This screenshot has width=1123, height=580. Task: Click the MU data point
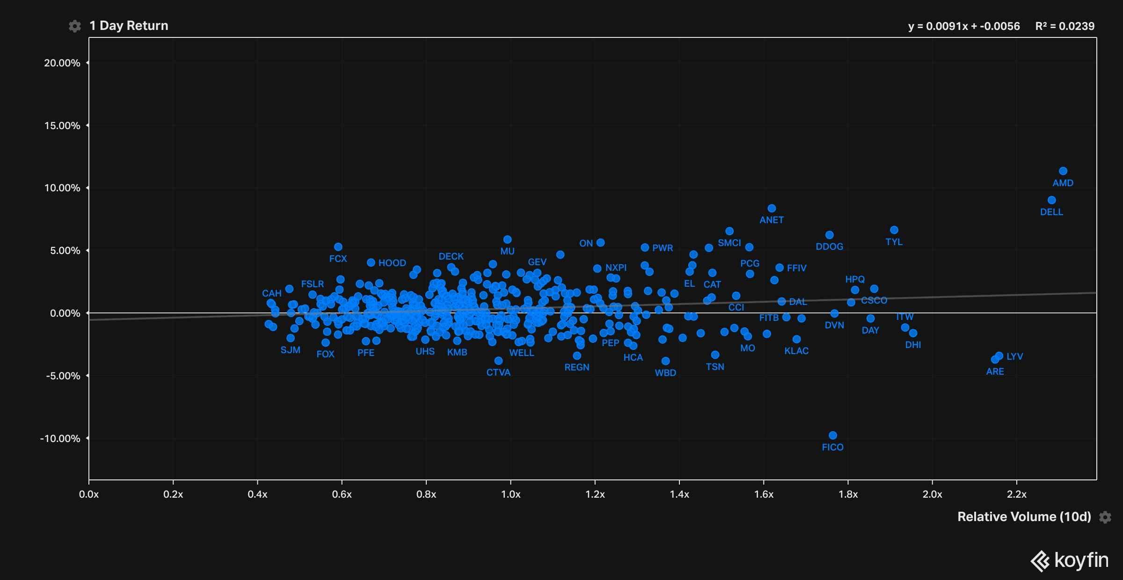coord(507,239)
